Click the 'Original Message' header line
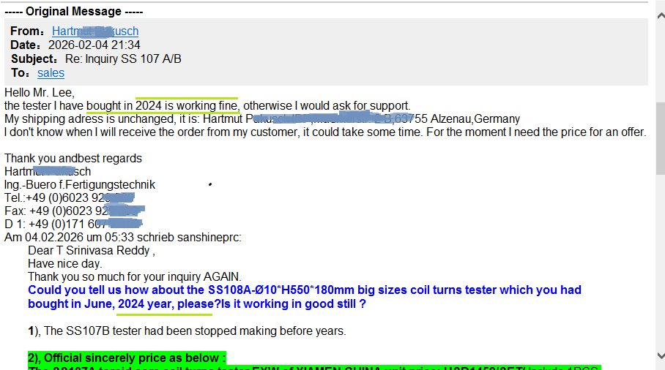The width and height of the screenshot is (665, 370). click(73, 12)
